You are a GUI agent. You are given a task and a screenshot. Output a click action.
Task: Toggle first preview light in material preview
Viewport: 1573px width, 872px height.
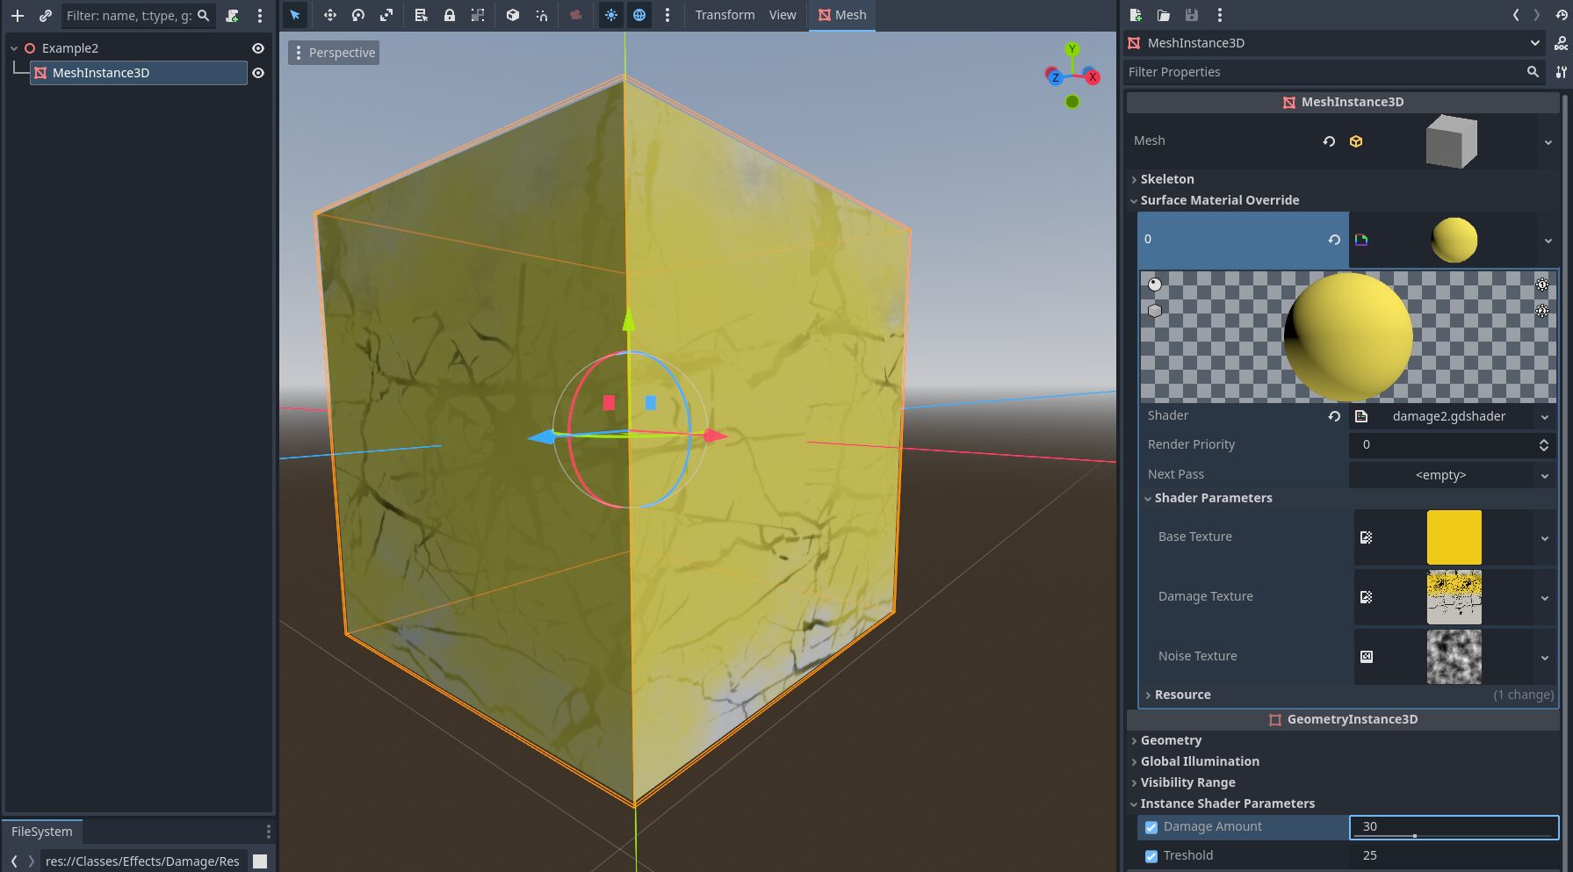1542,285
